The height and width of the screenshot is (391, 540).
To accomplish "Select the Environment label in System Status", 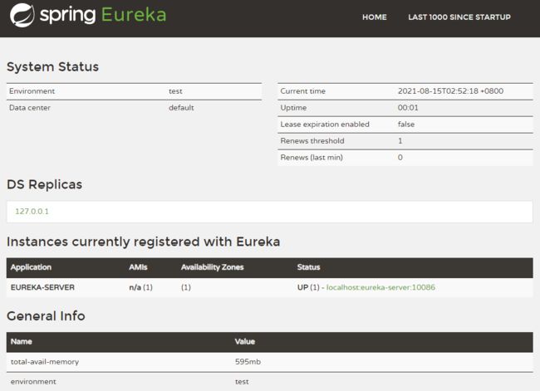I will (x=32, y=91).
